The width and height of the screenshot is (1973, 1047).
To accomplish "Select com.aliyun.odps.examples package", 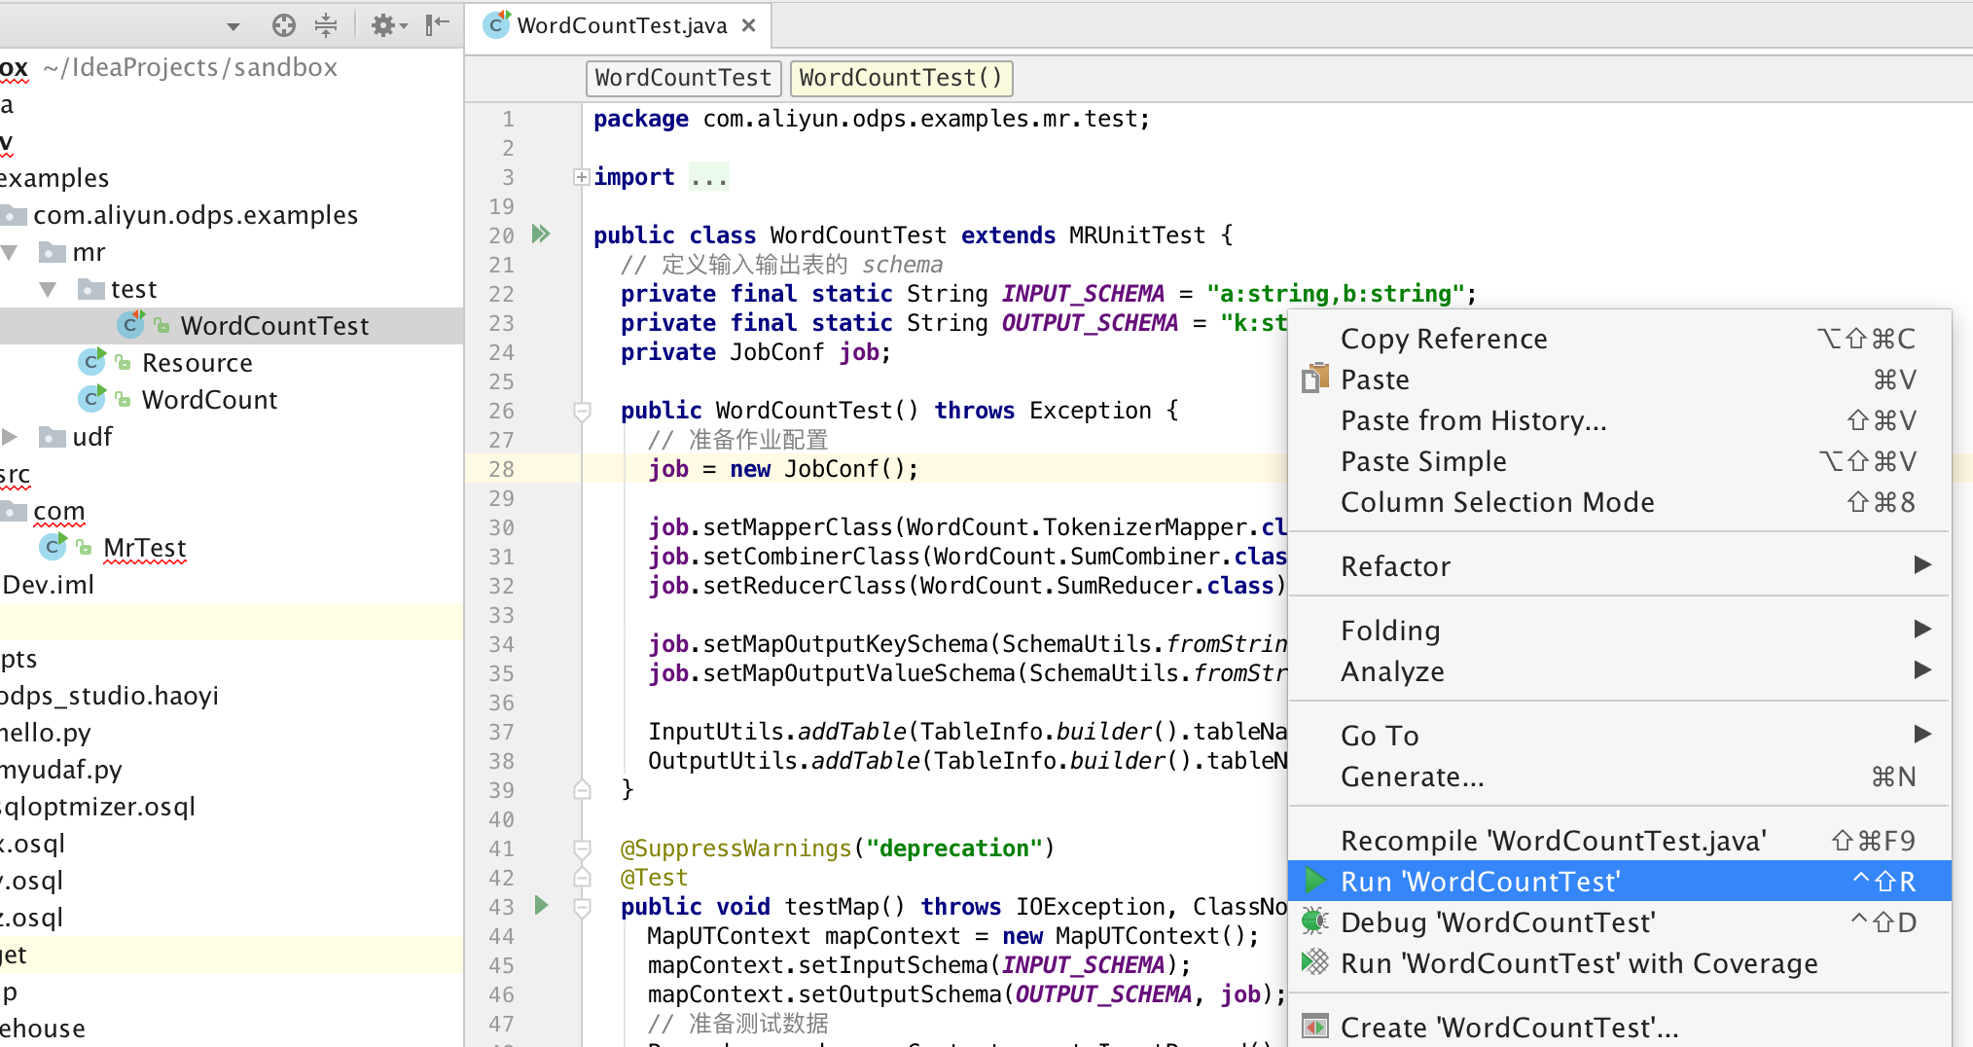I will point(196,215).
